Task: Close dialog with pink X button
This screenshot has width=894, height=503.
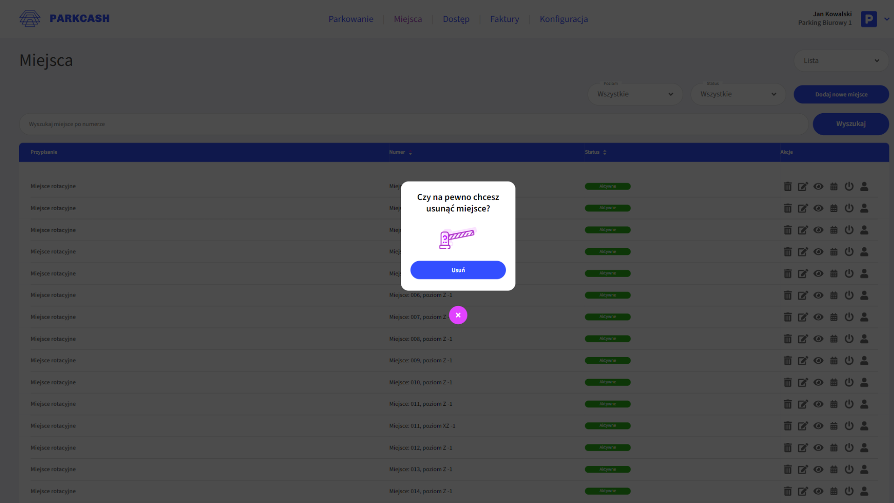Action: click(458, 315)
